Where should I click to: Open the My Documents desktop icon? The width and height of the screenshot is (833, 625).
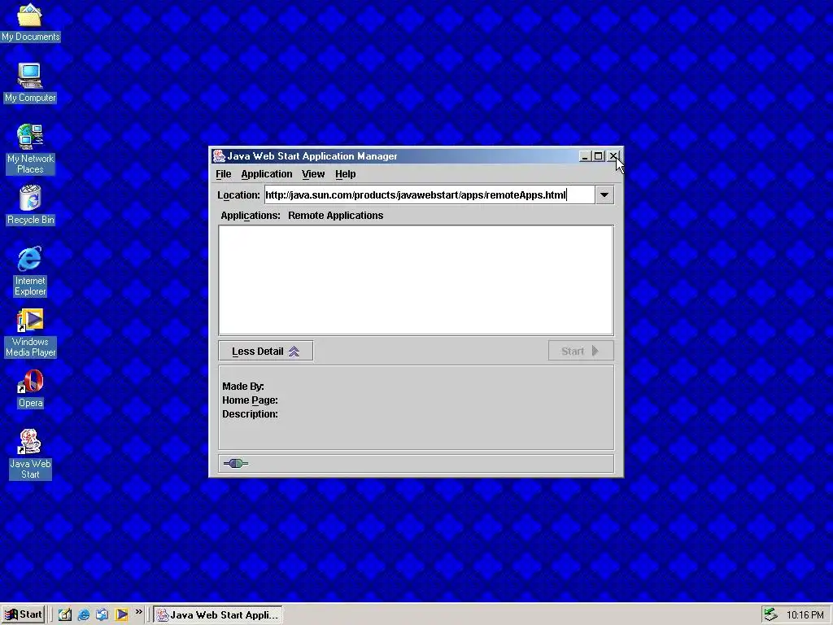[30, 22]
